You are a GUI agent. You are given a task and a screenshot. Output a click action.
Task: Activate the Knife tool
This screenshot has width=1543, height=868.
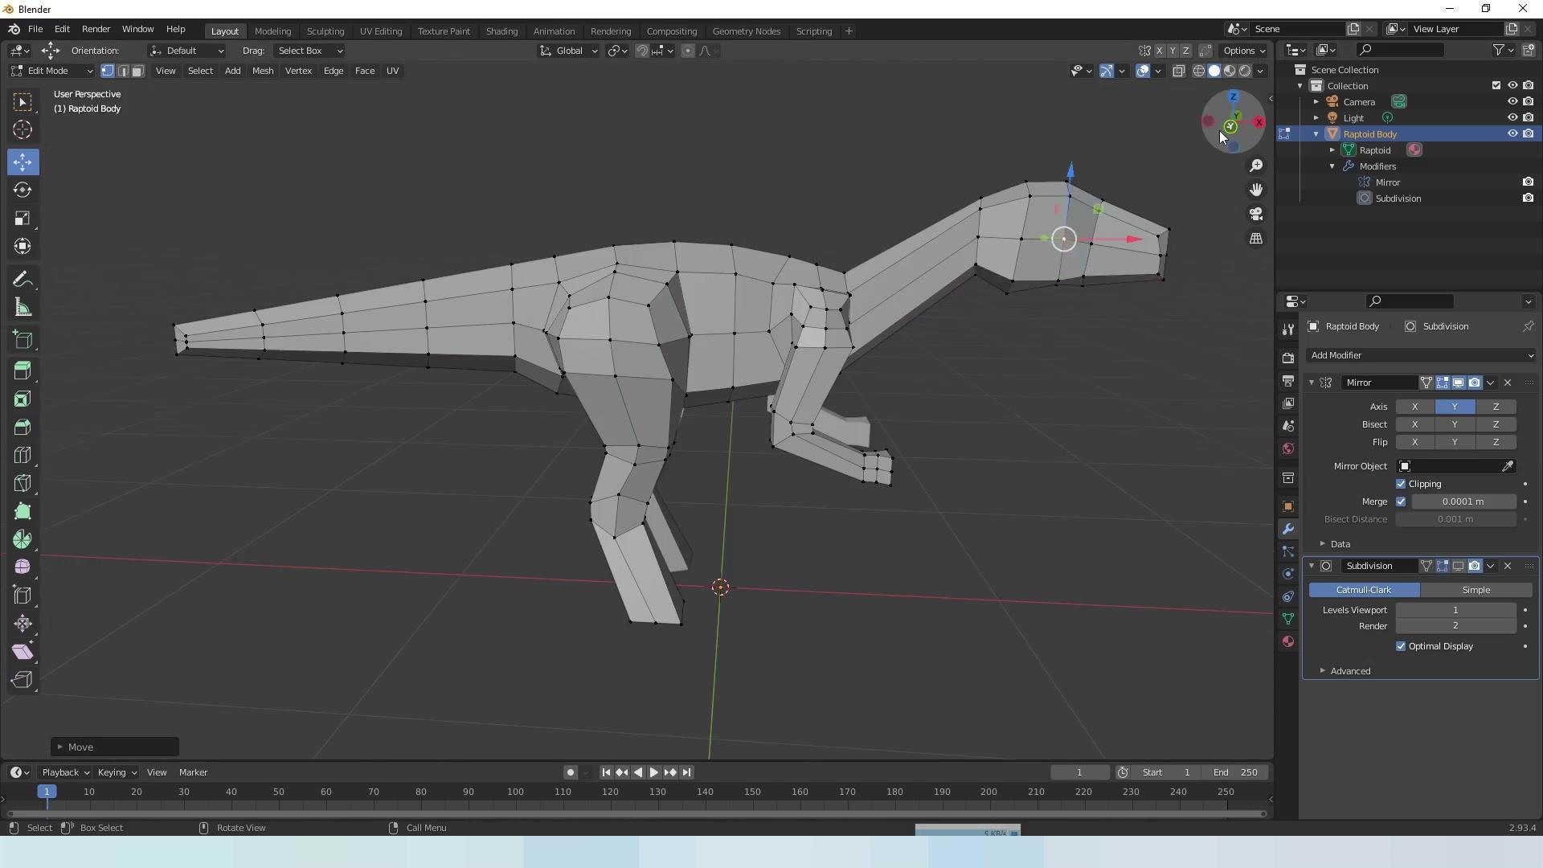pyautogui.click(x=23, y=483)
